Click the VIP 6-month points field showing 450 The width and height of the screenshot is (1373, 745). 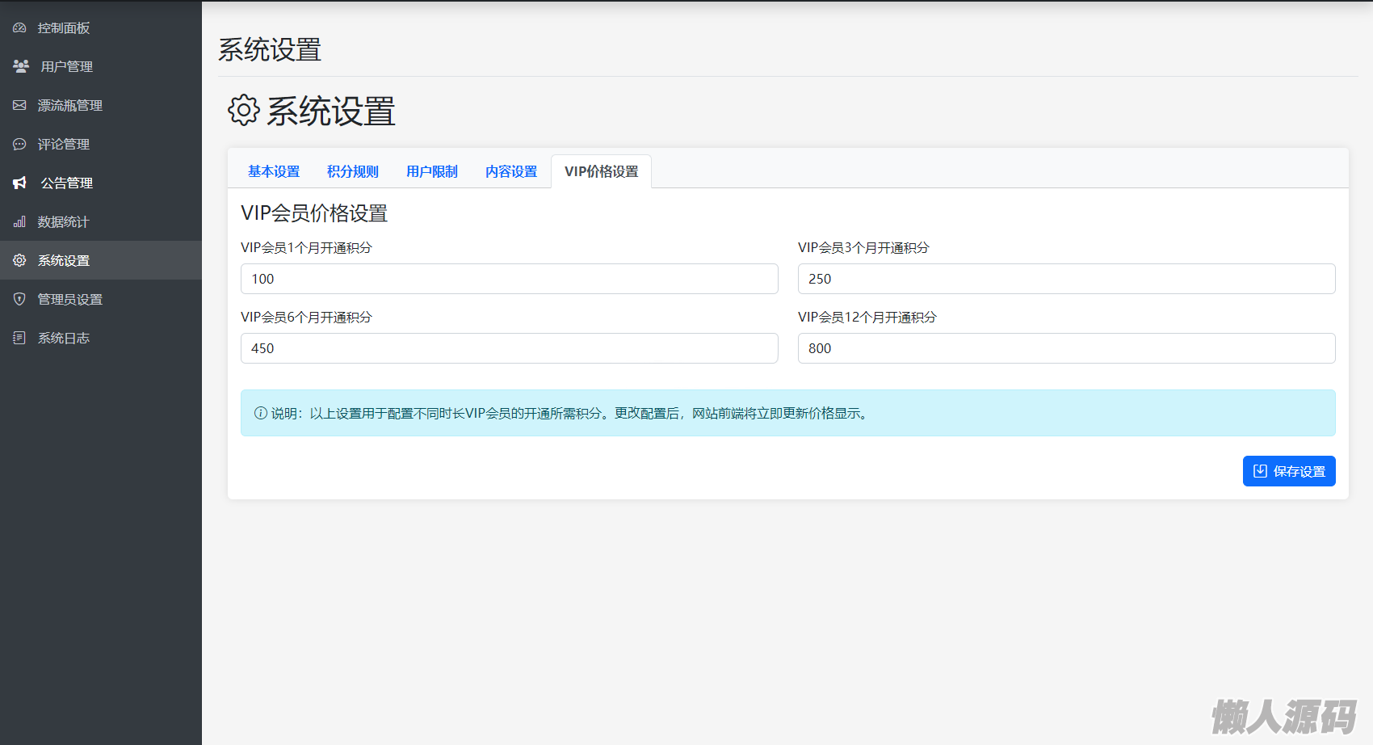509,348
